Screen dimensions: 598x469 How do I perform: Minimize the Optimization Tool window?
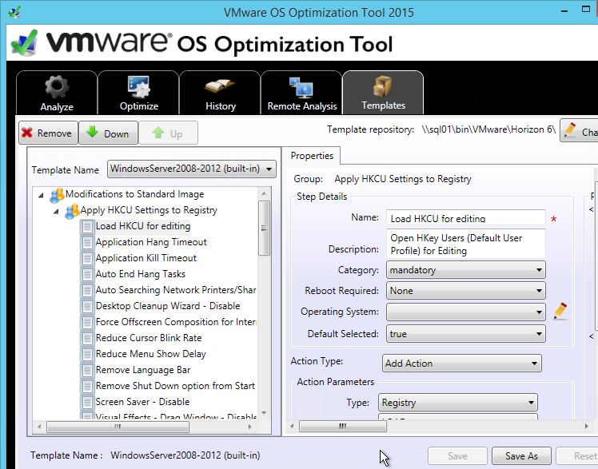[564, 11]
